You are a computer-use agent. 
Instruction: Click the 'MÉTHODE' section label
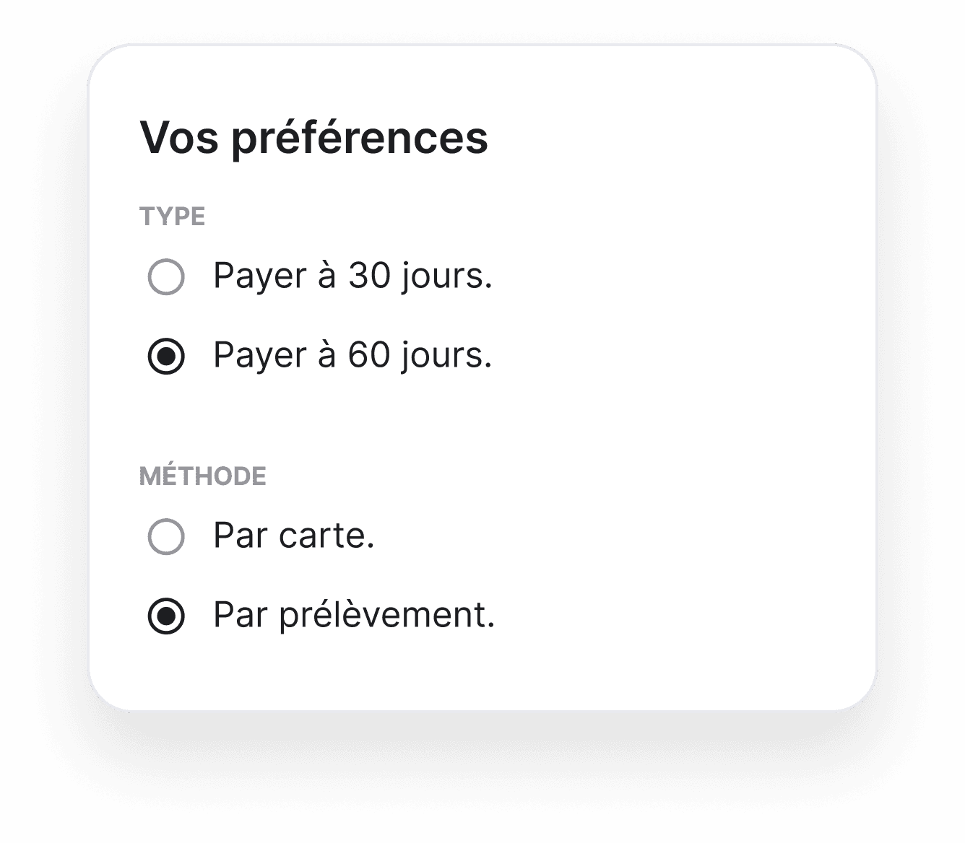click(x=203, y=476)
